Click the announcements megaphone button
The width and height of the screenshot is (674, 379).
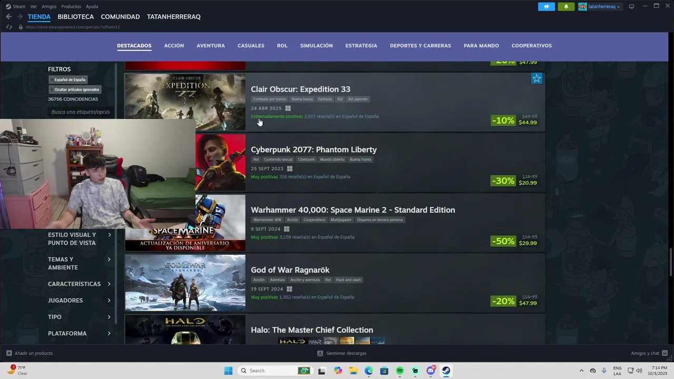pos(547,6)
